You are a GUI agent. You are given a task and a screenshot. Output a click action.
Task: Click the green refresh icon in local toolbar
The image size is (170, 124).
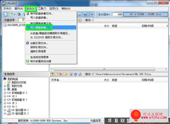(80, 74)
